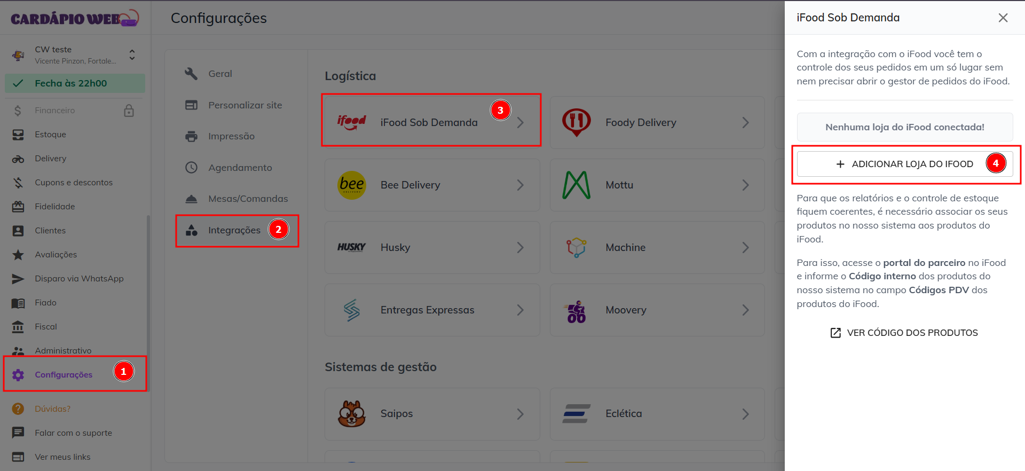Click the Disparo via WhatsApp send icon
Image resolution: width=1025 pixels, height=471 pixels.
[18, 279]
